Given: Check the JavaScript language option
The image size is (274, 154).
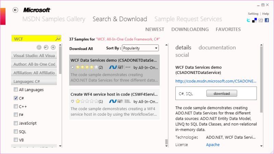Looking at the screenshot, I should [x=16, y=123].
